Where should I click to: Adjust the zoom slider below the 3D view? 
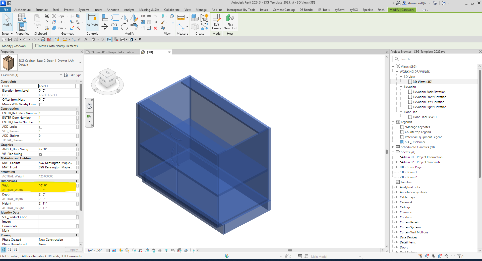290,250
